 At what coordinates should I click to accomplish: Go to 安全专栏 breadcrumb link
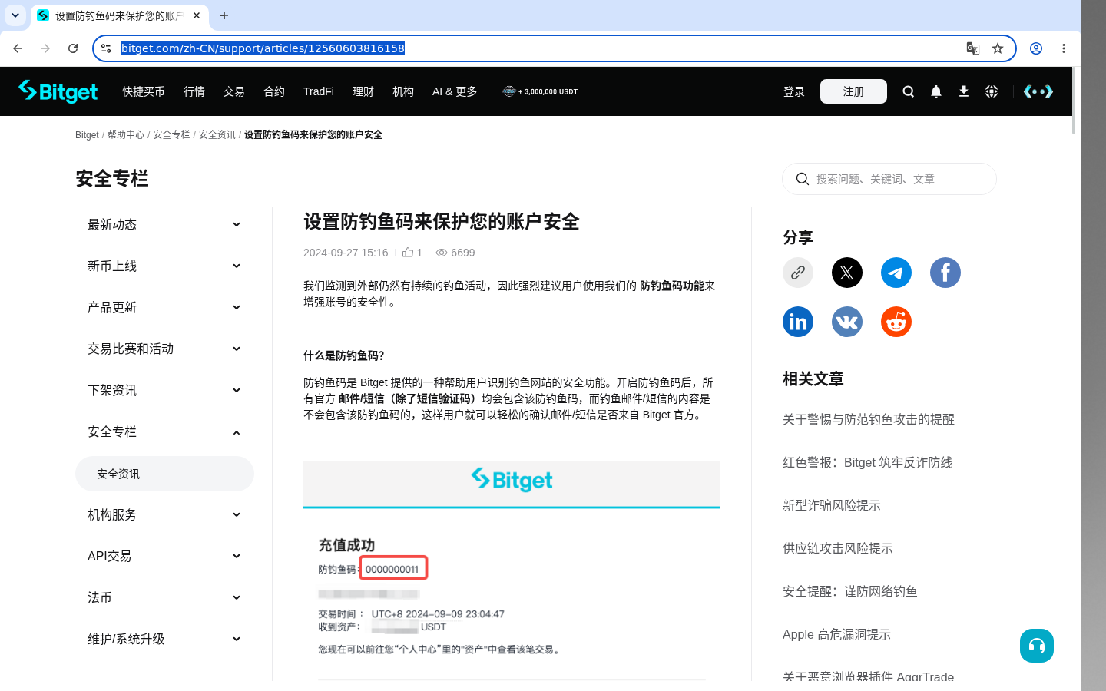171,134
